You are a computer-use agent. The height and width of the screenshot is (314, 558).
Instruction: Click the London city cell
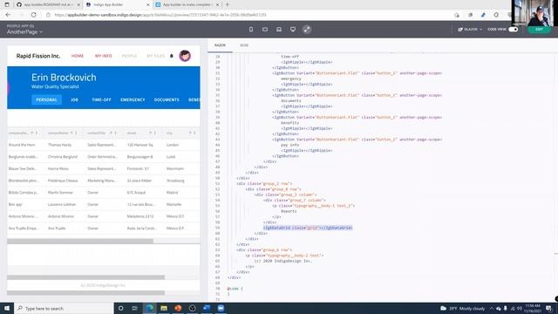[173, 145]
